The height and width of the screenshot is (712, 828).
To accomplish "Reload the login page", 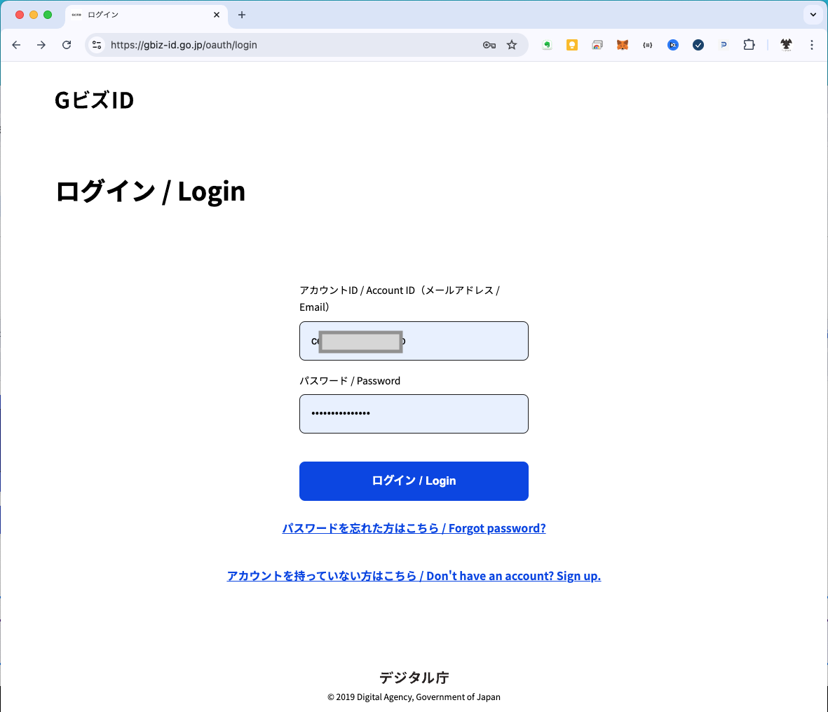I will click(x=67, y=45).
